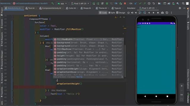Click the Git Rollback icon

154,4
